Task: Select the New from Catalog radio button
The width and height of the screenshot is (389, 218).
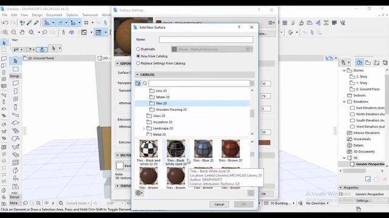Action: [x=138, y=56]
